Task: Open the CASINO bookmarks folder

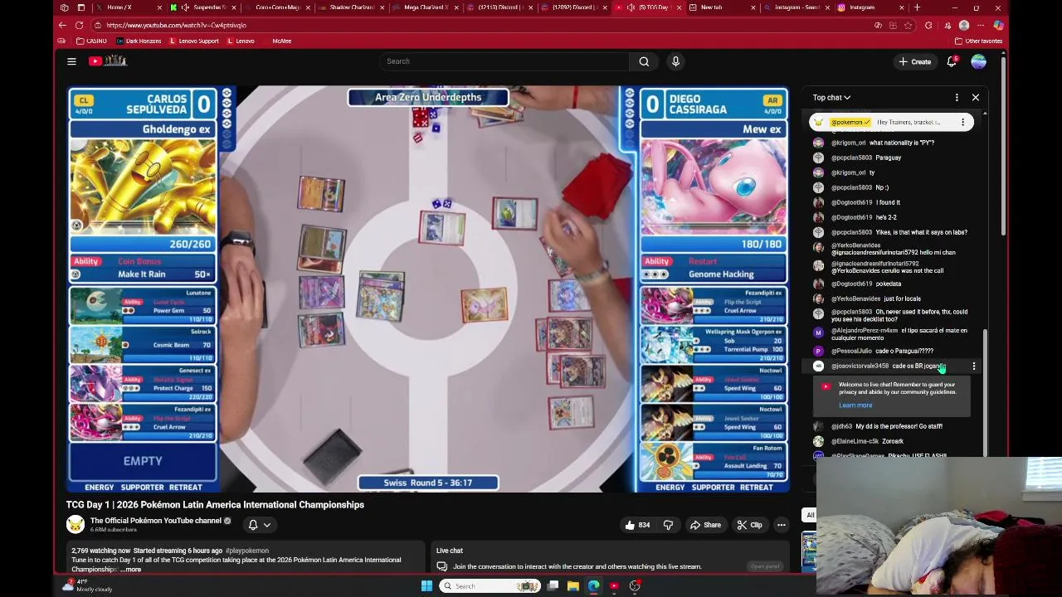Action: point(91,41)
